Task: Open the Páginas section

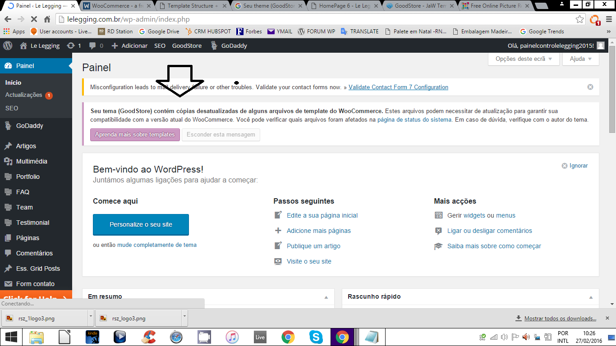Action: pyautogui.click(x=36, y=238)
